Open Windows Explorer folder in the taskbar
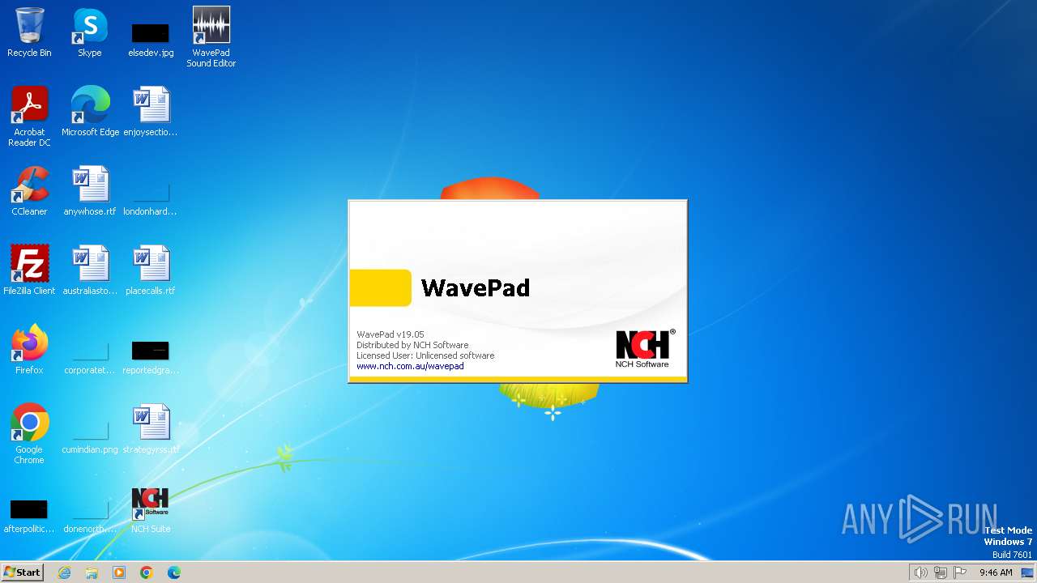Screen dimensions: 1037x583 [92, 572]
